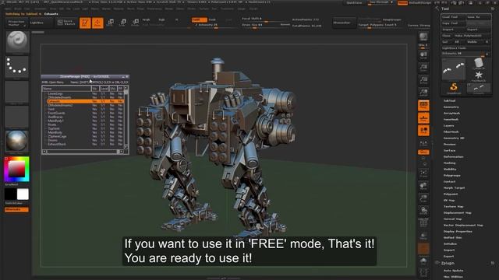The height and width of the screenshot is (280, 499).
Task: Adjust the Z Intensity slider
Action: click(x=216, y=25)
